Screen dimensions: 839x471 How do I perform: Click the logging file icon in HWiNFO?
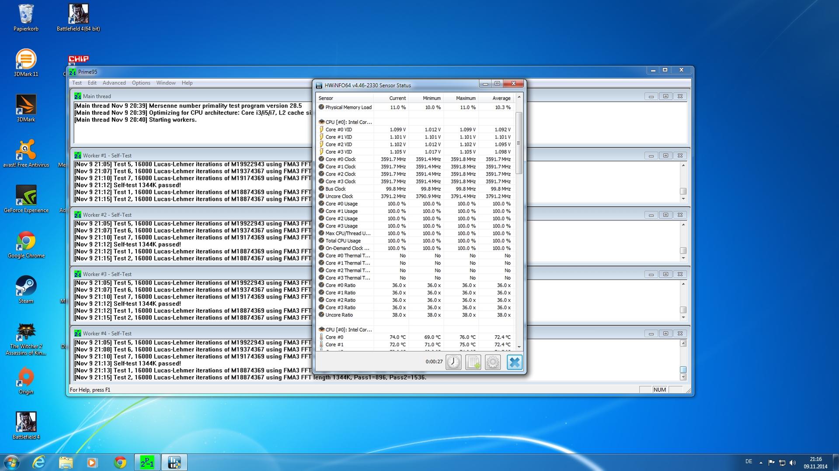click(x=473, y=362)
